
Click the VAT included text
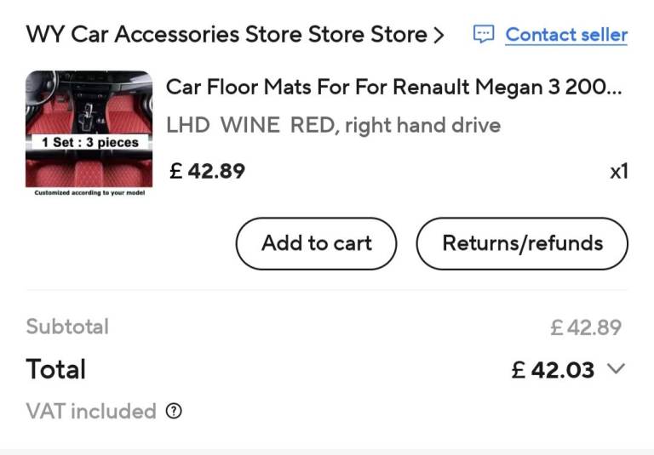(91, 412)
